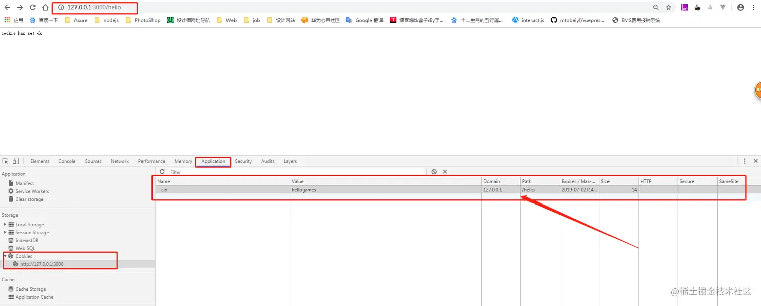Open the Chrome profile avatar
Image resolution: width=761 pixels, height=306 pixels.
[x=740, y=8]
